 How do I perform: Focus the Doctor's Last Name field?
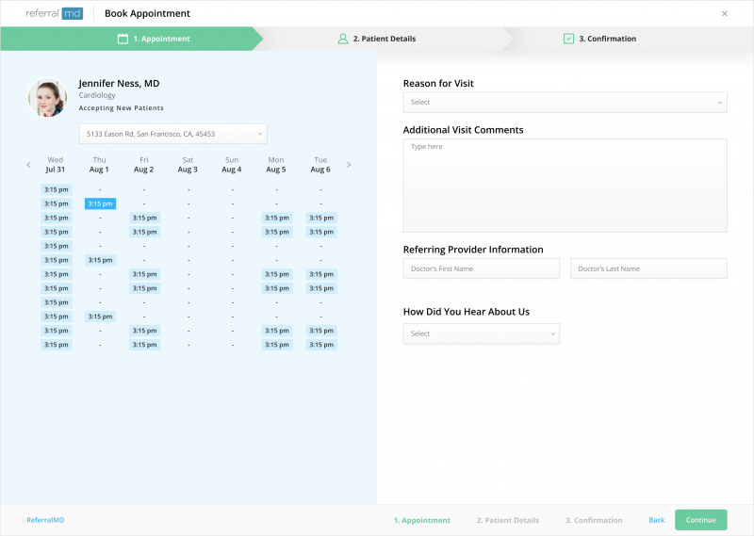click(x=648, y=268)
